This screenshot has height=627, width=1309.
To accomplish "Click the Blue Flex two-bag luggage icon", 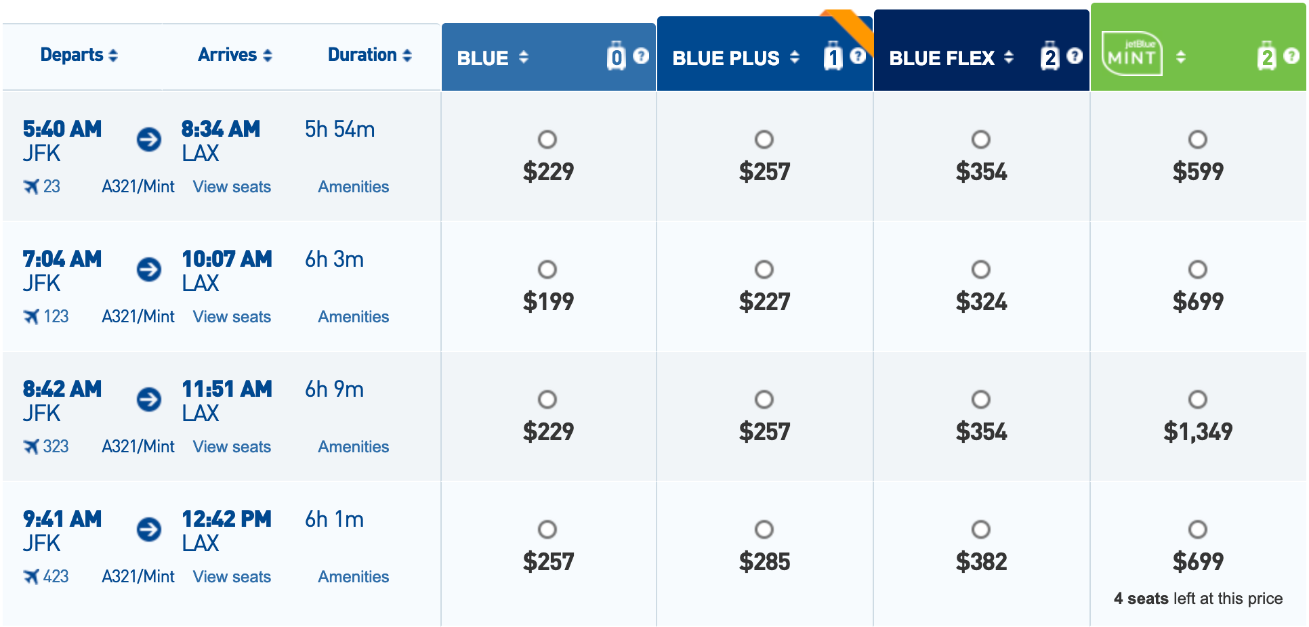I will [x=1050, y=56].
